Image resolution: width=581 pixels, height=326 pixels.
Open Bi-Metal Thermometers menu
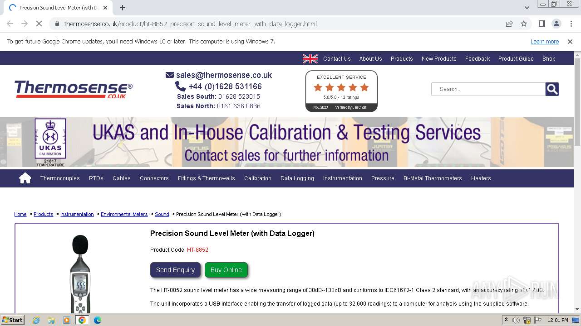pyautogui.click(x=433, y=178)
